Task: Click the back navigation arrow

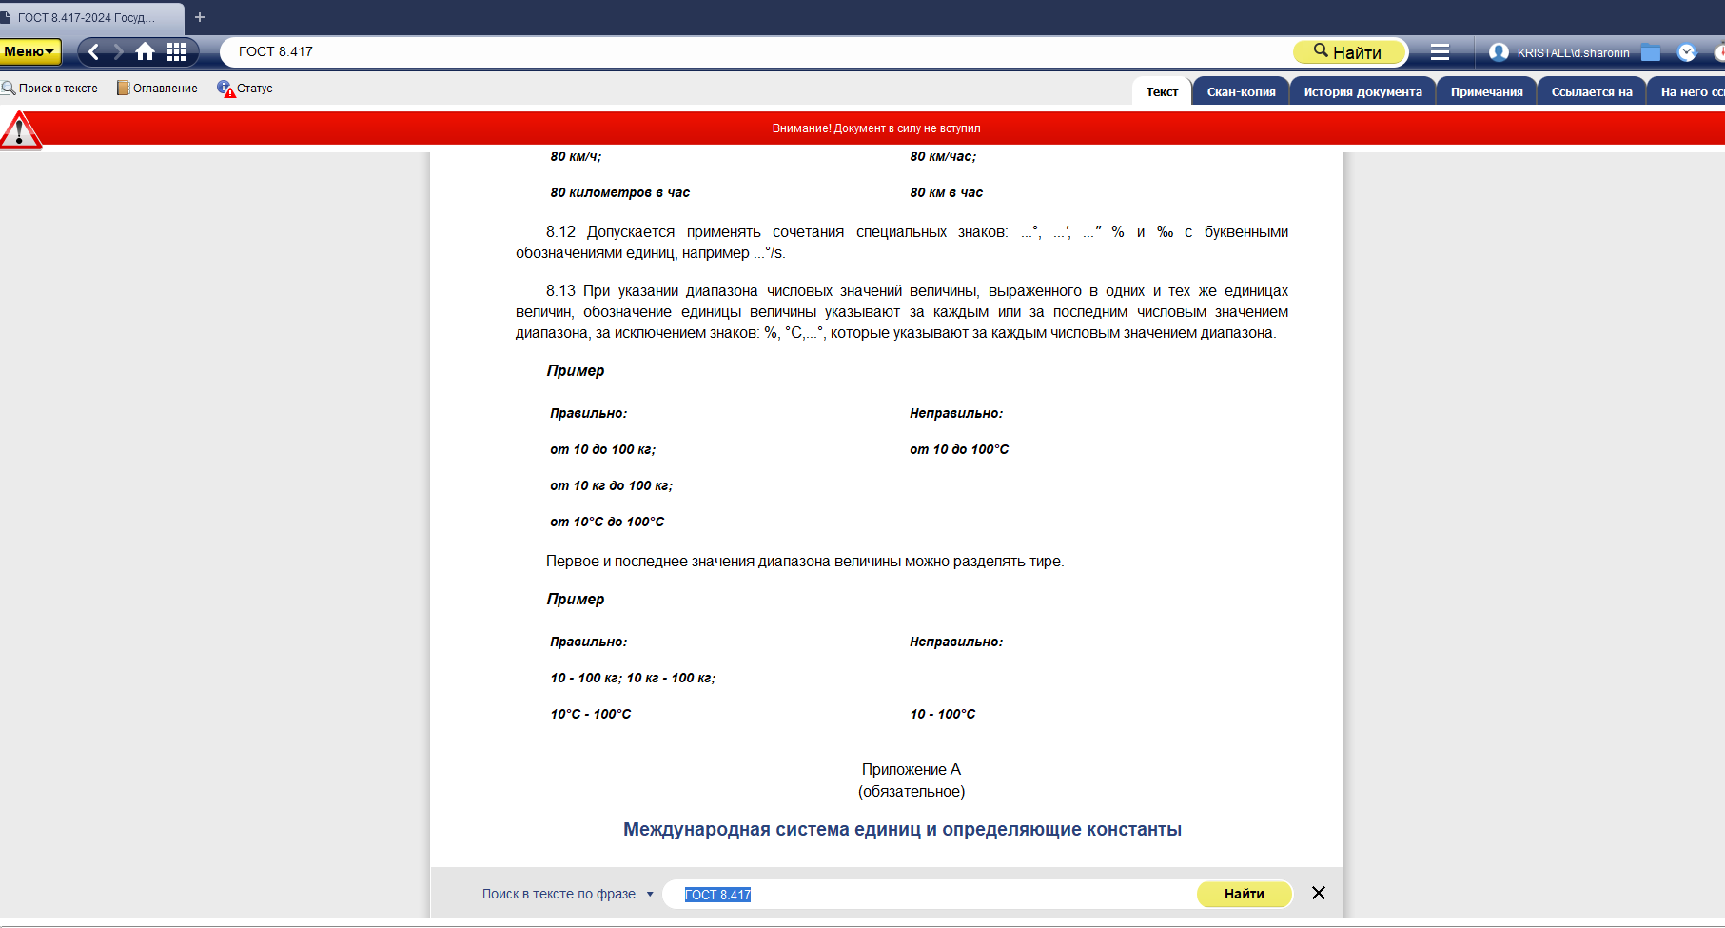Action: tap(93, 51)
